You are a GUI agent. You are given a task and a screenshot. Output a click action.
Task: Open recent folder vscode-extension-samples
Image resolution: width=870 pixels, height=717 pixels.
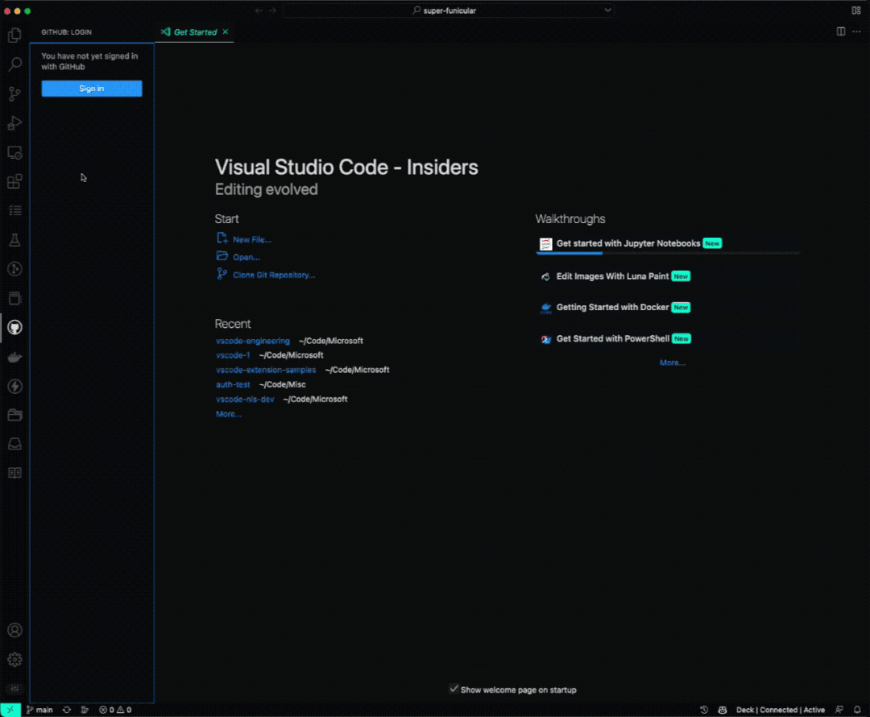(266, 370)
